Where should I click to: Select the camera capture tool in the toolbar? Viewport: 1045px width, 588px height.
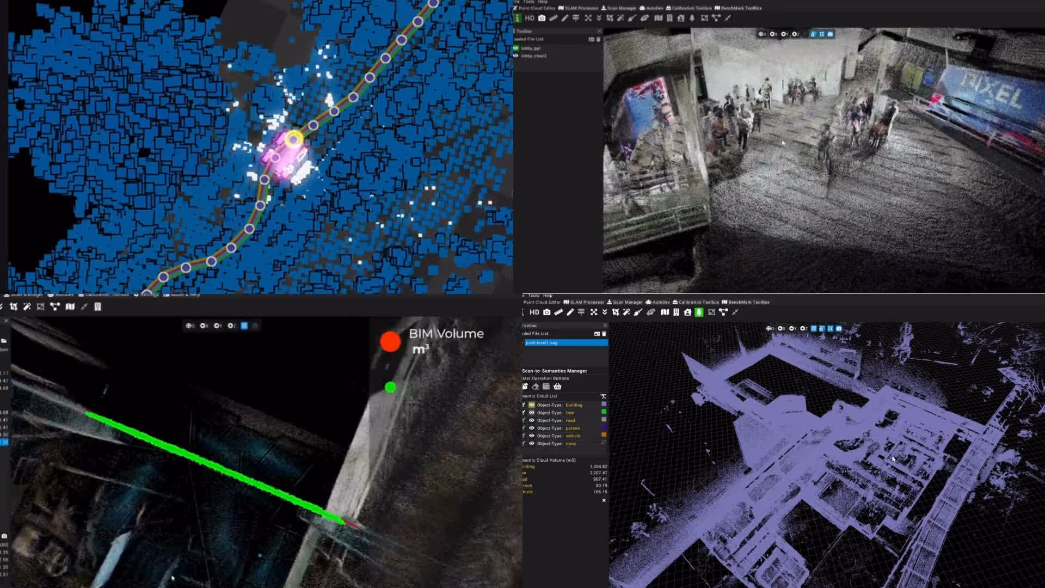coord(547,312)
